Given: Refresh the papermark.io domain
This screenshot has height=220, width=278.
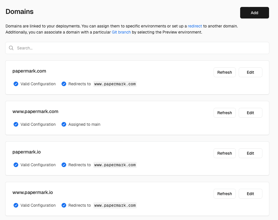Looking at the screenshot, I should pos(225,153).
